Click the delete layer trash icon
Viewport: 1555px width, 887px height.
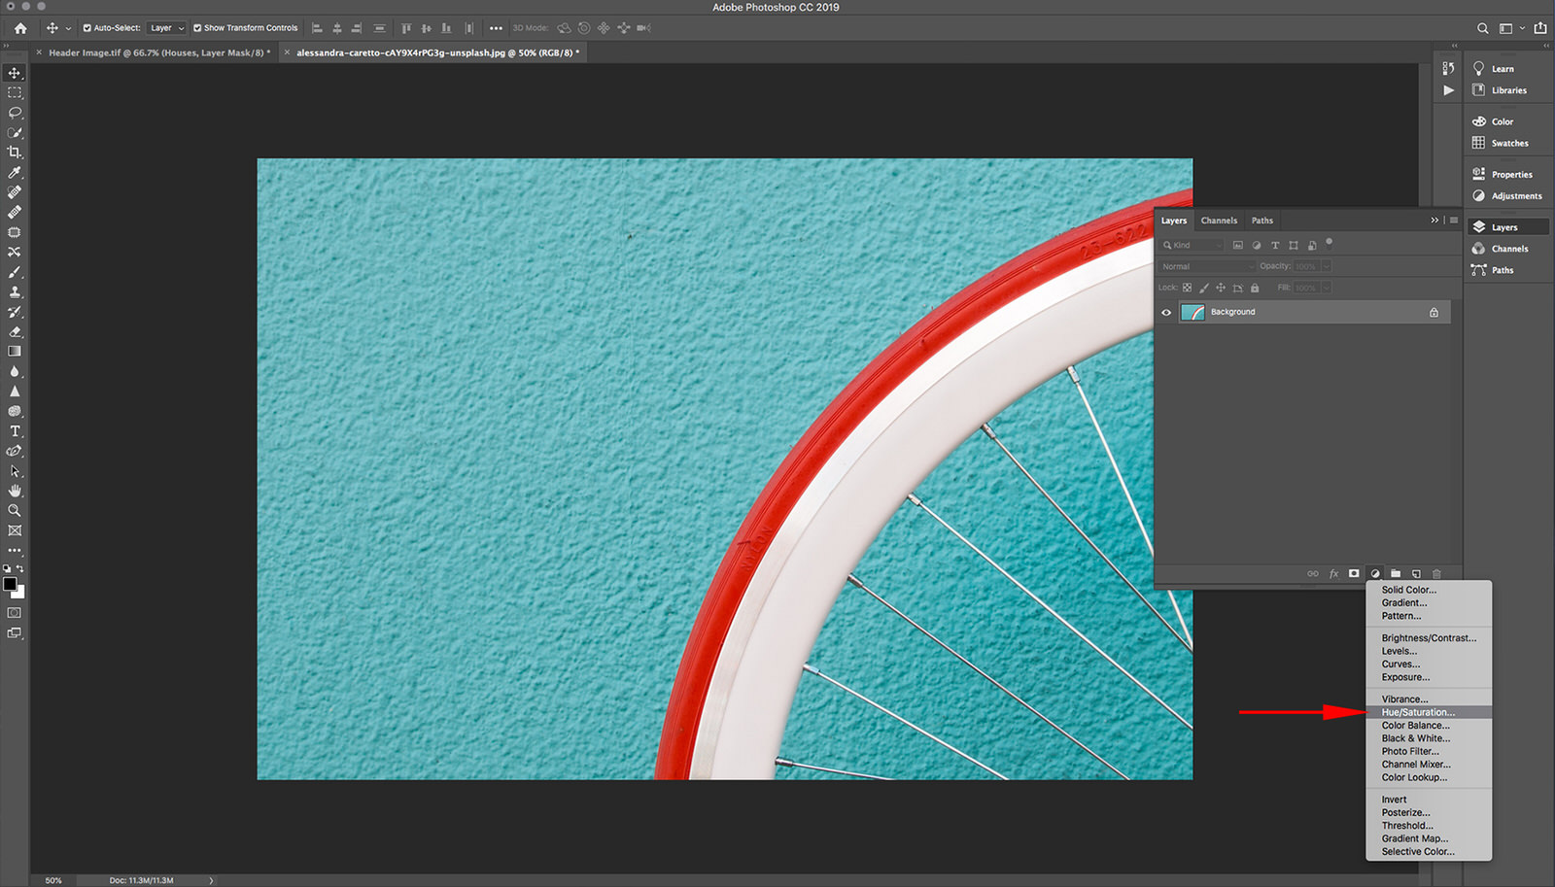[1436, 574]
